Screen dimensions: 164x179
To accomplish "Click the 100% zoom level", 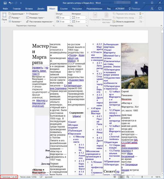I will point(158,177).
